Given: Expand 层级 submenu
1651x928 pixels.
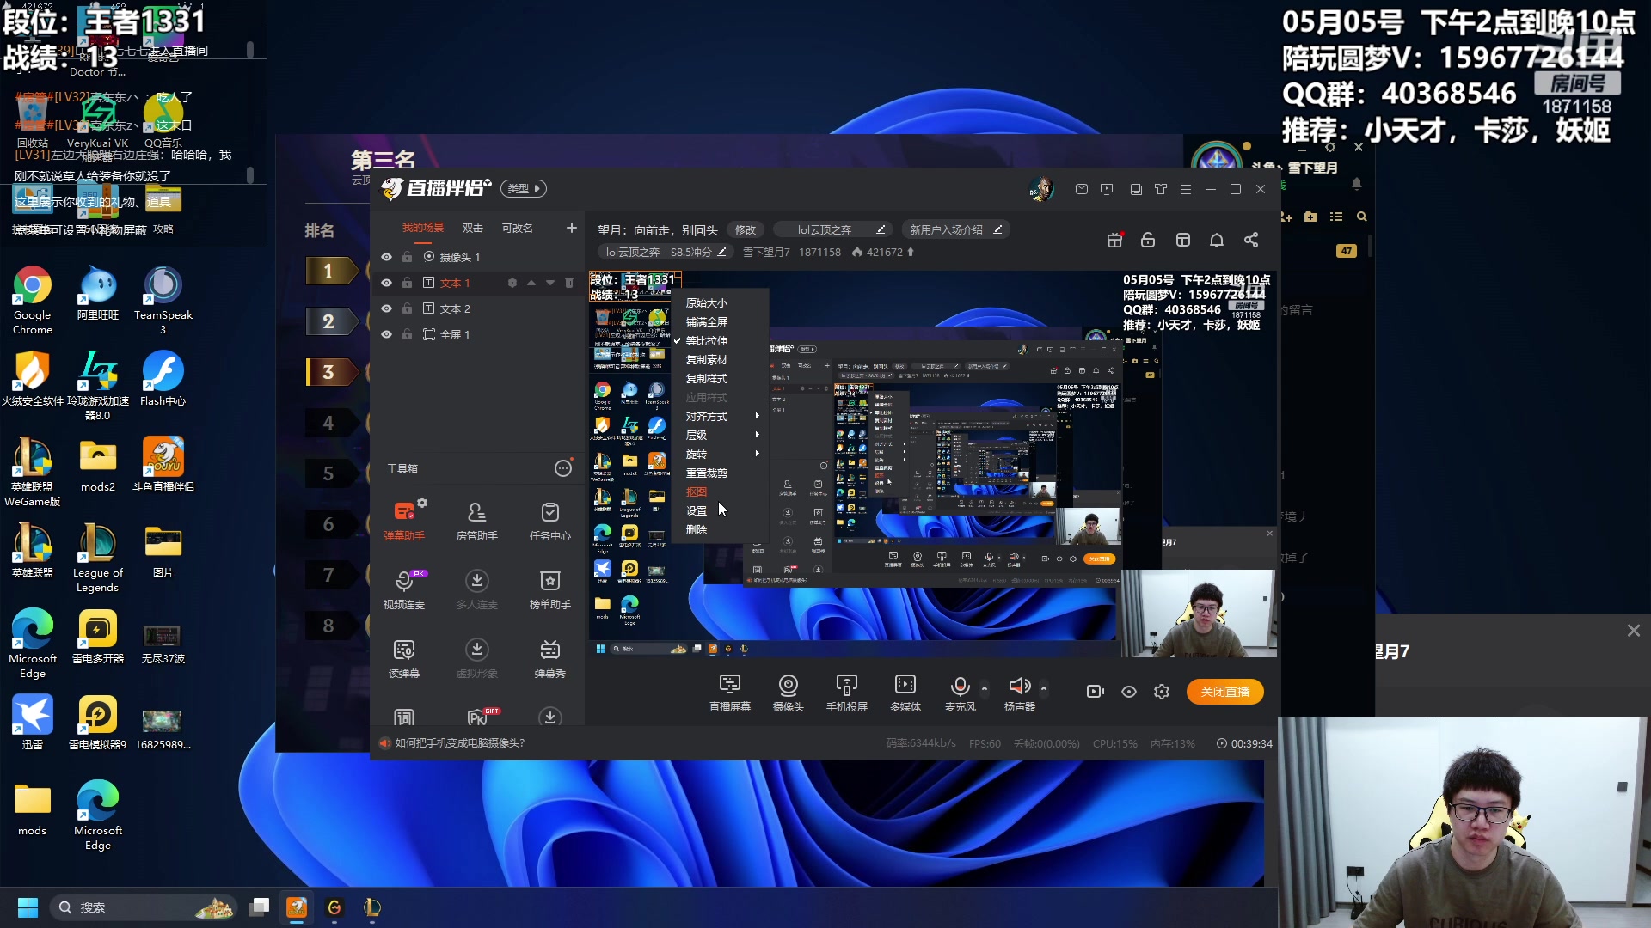Looking at the screenshot, I should pyautogui.click(x=721, y=436).
